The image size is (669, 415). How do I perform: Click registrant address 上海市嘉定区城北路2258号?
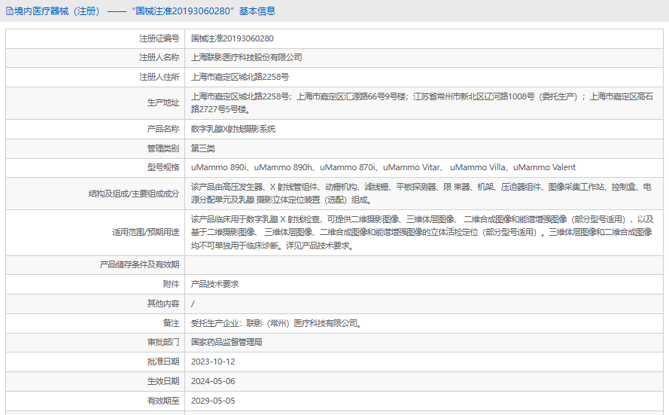coord(240,77)
